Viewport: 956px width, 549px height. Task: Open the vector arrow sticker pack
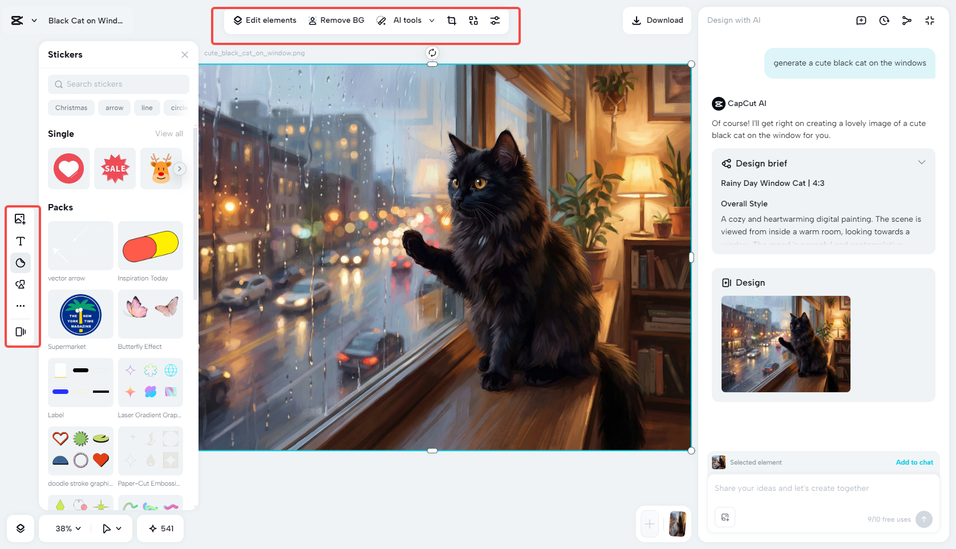(80, 246)
